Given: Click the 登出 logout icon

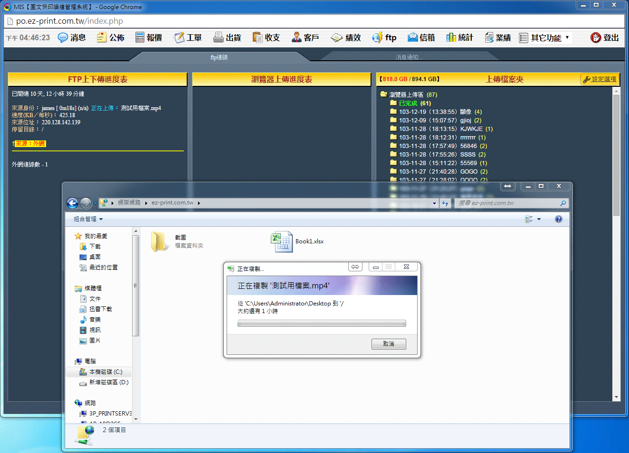Looking at the screenshot, I should coord(596,37).
